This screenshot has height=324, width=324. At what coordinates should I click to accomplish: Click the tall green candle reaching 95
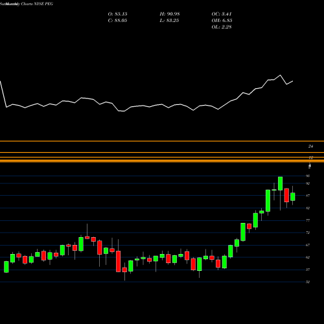(x=280, y=183)
